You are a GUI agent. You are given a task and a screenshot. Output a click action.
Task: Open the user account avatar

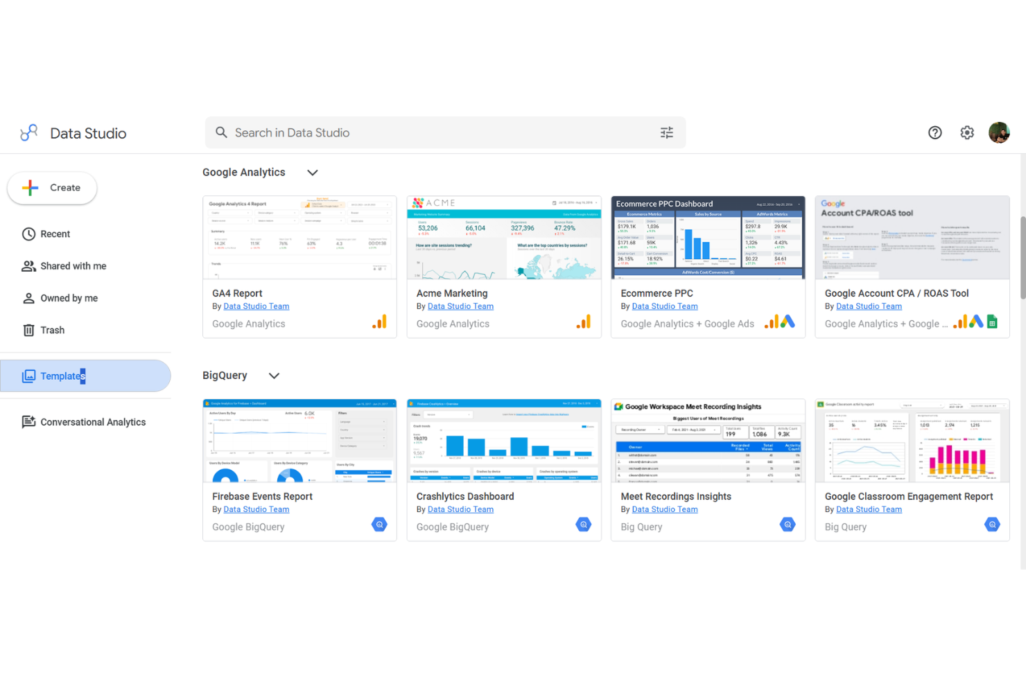[x=999, y=132]
